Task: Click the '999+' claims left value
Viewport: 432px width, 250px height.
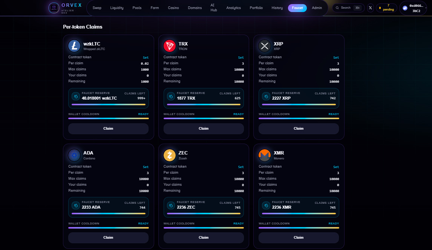Action: 141,98
